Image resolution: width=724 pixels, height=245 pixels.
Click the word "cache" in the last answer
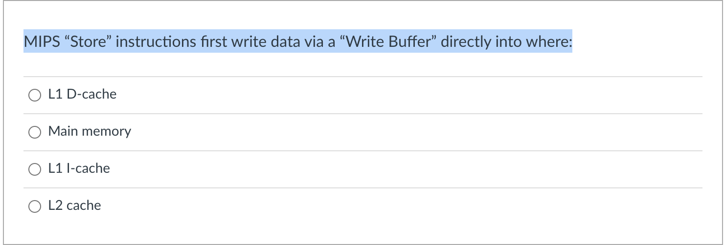[84, 205]
